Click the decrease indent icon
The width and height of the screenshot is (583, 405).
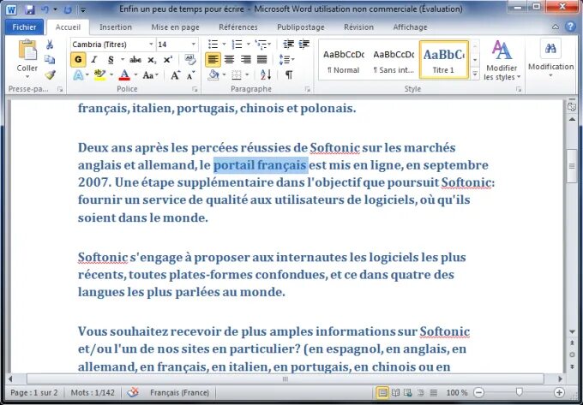pyautogui.click(x=289, y=45)
